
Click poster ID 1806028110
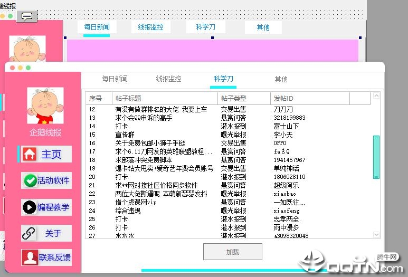click(x=289, y=177)
